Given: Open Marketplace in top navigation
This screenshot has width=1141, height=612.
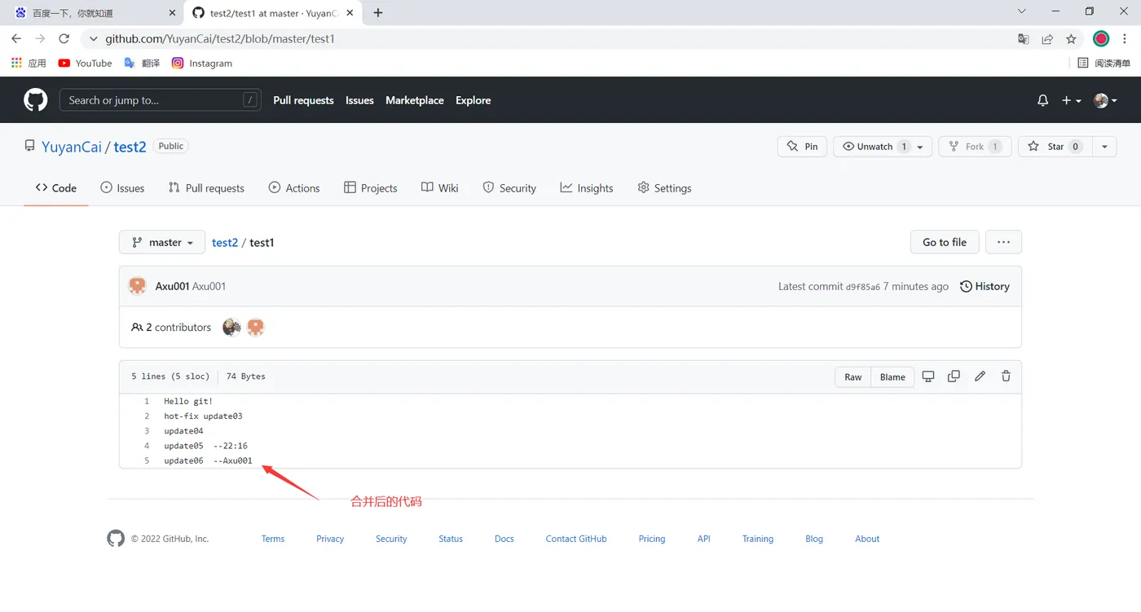Looking at the screenshot, I should (x=415, y=100).
